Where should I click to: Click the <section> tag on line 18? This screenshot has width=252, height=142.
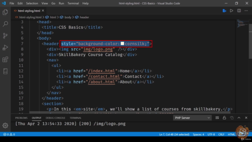(x=52, y=104)
